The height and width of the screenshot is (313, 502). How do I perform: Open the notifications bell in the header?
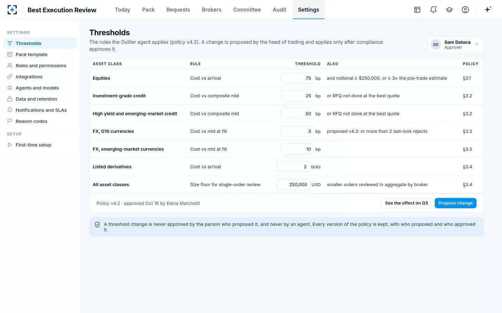click(x=433, y=10)
